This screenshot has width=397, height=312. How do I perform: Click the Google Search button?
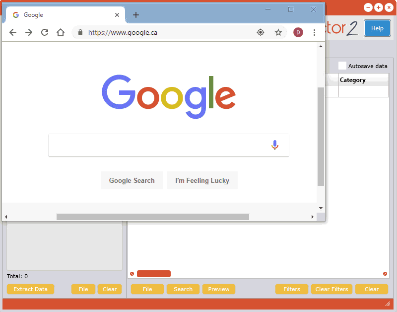tap(132, 180)
